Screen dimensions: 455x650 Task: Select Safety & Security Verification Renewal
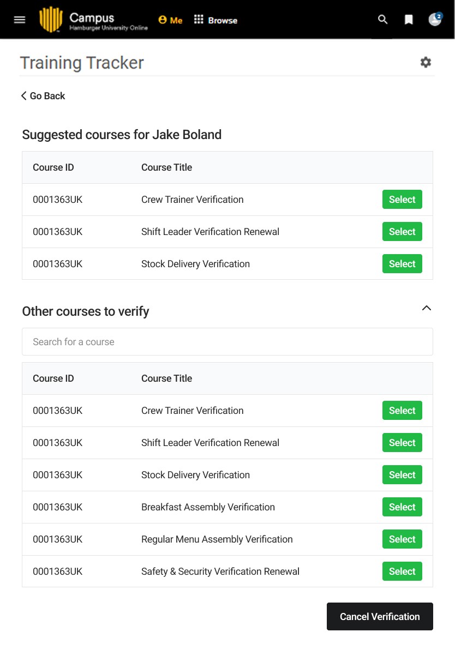click(x=402, y=571)
